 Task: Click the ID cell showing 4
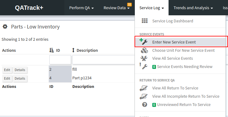pyautogui.click(x=60, y=78)
